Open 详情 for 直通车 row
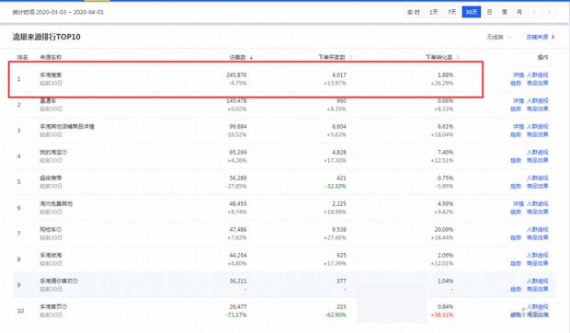The image size is (570, 333). pos(519,100)
